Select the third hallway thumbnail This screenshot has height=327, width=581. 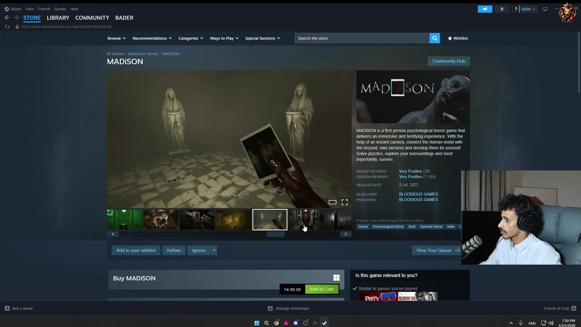pyautogui.click(x=197, y=219)
